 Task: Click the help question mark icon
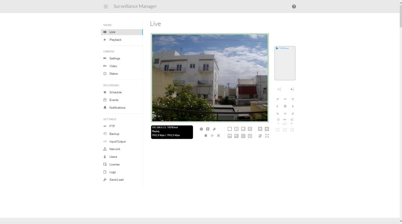[294, 6]
